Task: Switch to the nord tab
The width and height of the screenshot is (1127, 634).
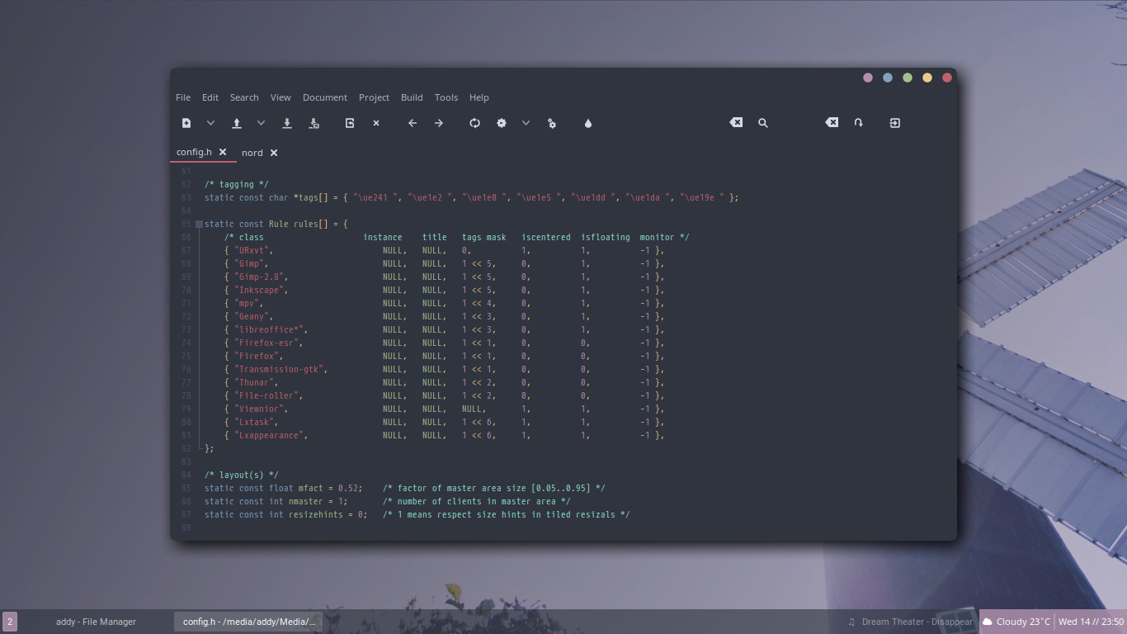Action: (252, 153)
